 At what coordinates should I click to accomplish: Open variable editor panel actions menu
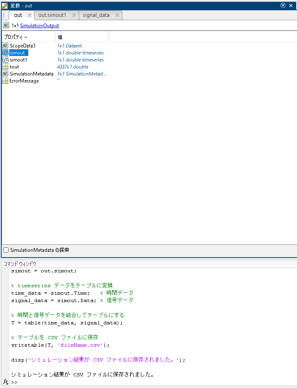click(283, 5)
